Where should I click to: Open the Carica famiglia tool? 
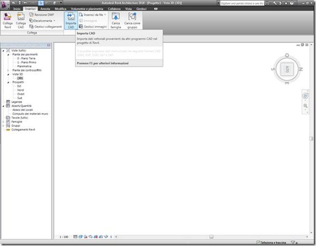click(x=115, y=20)
